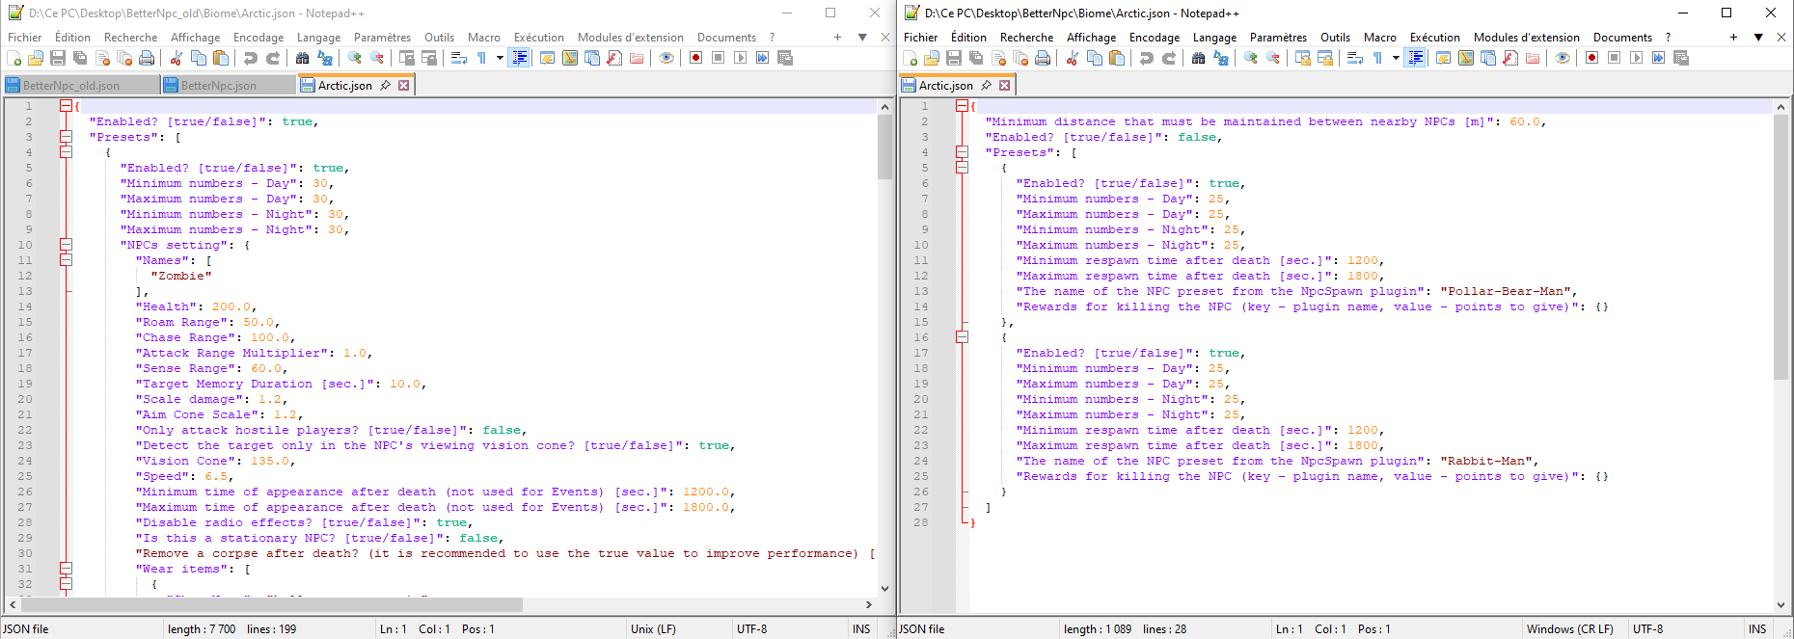Click the Find and Replace icon in left window
This screenshot has width=1794, height=639.
(x=325, y=58)
